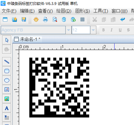
Task: Open the 工具(T) menu
Action: [101, 11]
